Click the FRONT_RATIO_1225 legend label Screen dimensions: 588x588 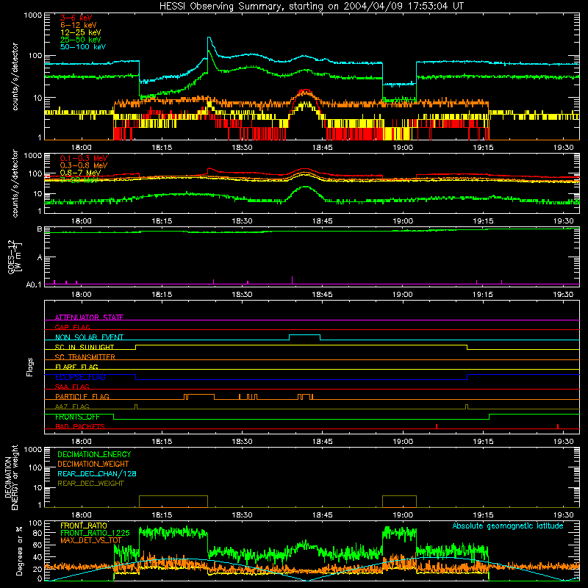click(x=95, y=533)
